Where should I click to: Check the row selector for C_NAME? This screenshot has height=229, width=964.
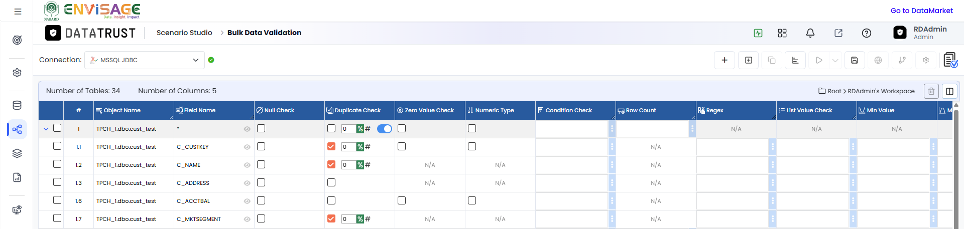[57, 164]
